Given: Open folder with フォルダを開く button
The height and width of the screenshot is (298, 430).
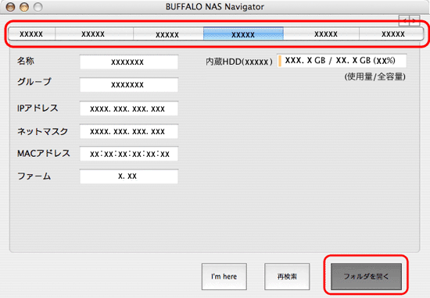Looking at the screenshot, I should (x=366, y=276).
